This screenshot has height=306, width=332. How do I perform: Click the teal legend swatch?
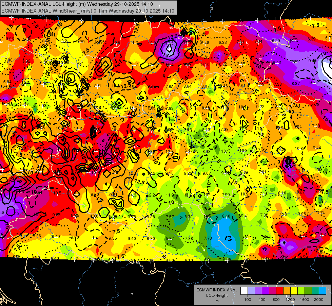click(315, 291)
